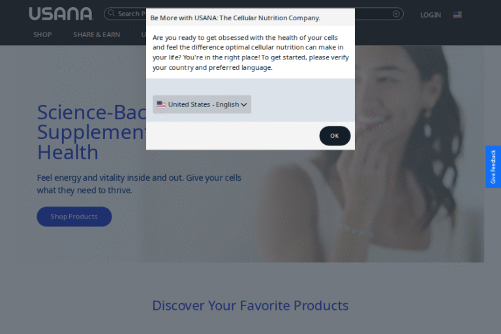501x334 pixels.
Task: Open the SHARE & EARN menu
Action: pyautogui.click(x=97, y=35)
